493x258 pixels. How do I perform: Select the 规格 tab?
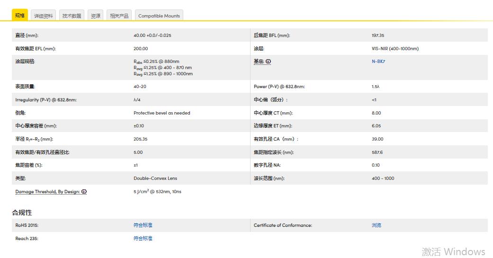(20, 16)
